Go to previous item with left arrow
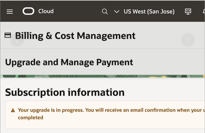The image size is (205, 133). 17,40
